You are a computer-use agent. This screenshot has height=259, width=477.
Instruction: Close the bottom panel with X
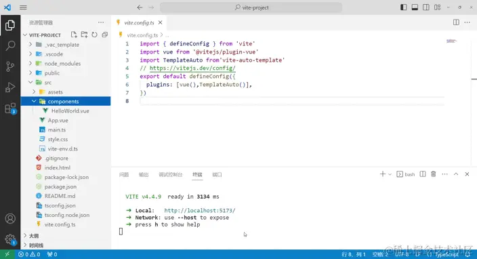[x=467, y=174]
